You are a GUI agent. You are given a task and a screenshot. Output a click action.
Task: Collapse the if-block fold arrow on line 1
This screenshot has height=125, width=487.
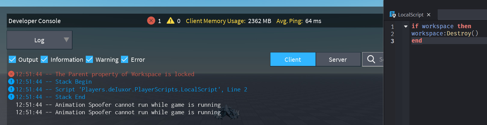click(x=406, y=26)
